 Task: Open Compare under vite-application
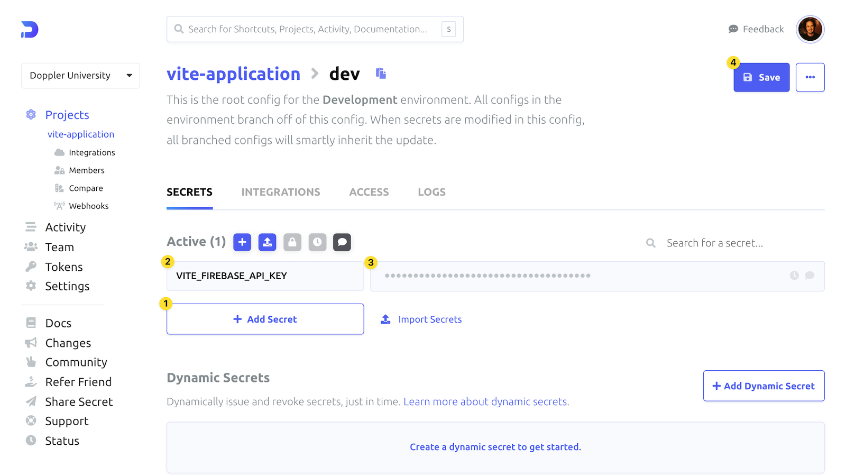86,188
